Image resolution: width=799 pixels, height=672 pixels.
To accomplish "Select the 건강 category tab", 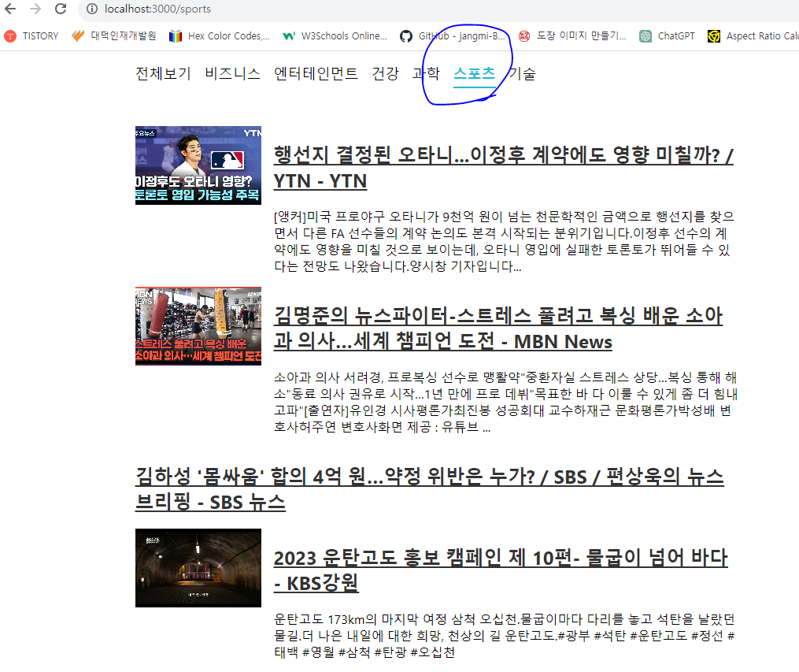I will pos(385,74).
